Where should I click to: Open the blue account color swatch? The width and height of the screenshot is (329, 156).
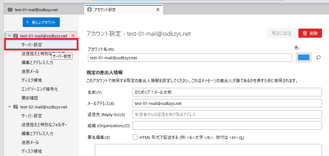pos(303,57)
